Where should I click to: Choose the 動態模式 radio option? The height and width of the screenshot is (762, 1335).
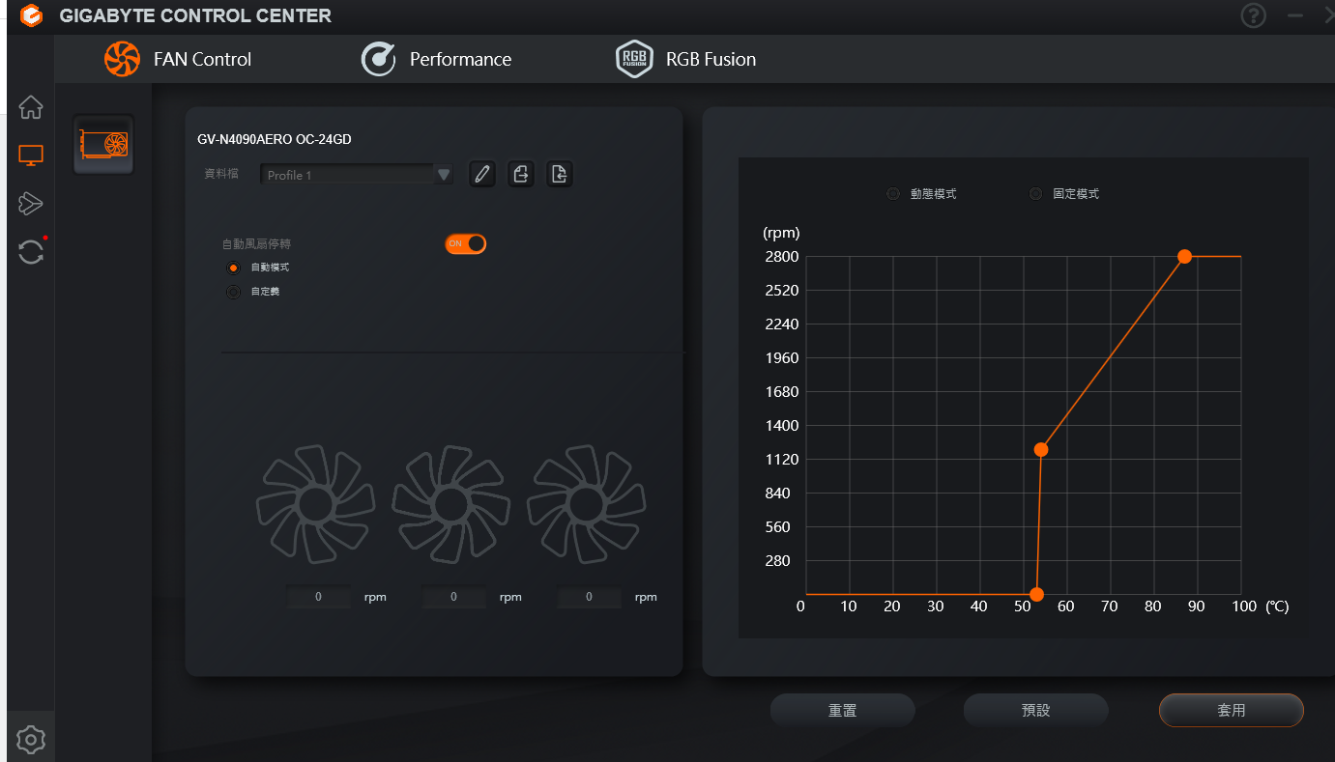(x=892, y=194)
